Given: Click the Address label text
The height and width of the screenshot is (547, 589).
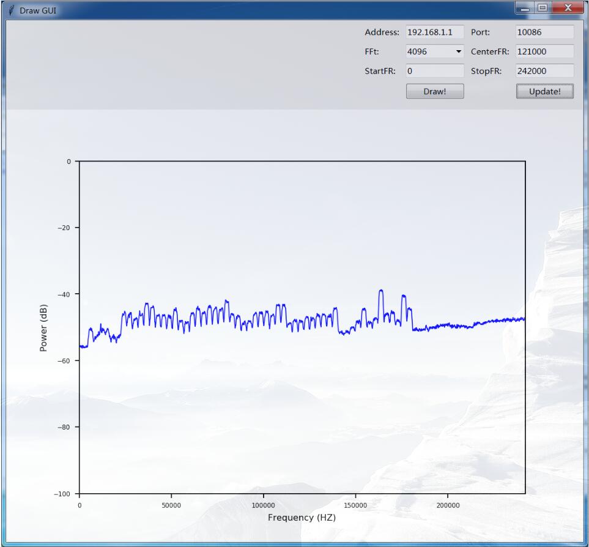Looking at the screenshot, I should tap(382, 32).
